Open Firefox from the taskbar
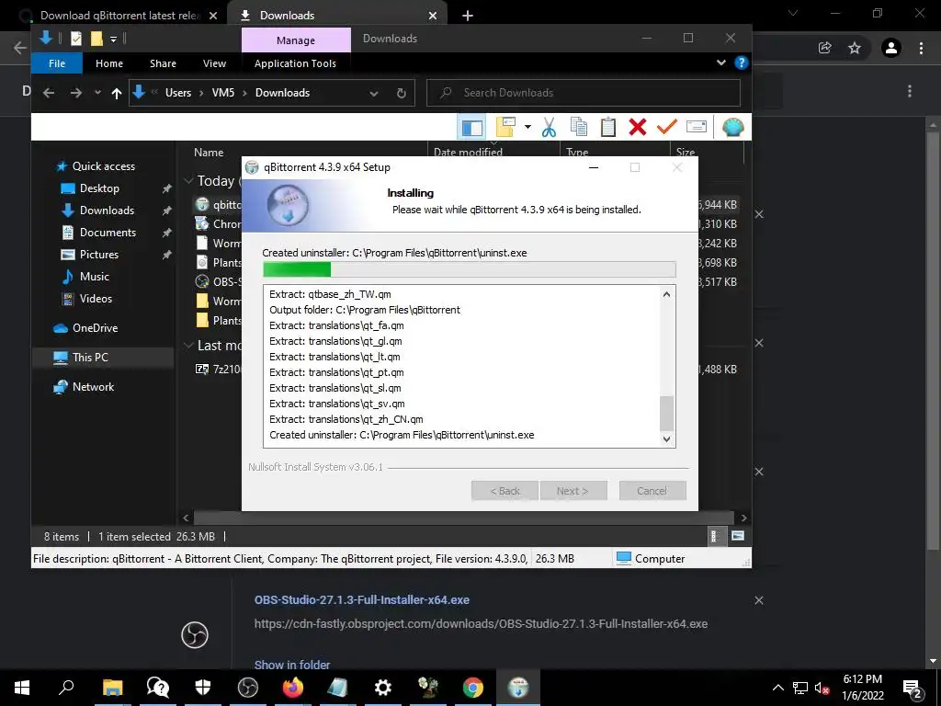 click(293, 688)
